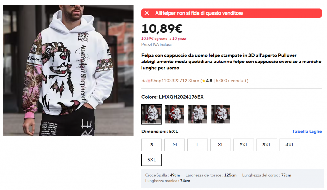
Task: Select size L
Action: (x=198, y=145)
